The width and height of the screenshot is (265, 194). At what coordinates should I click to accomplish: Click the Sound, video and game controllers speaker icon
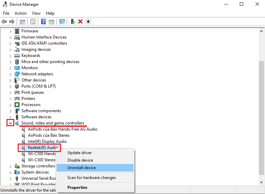click(x=17, y=123)
